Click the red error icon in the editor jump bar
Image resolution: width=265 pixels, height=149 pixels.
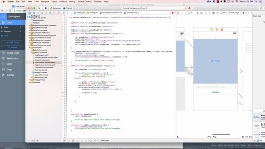[173, 13]
